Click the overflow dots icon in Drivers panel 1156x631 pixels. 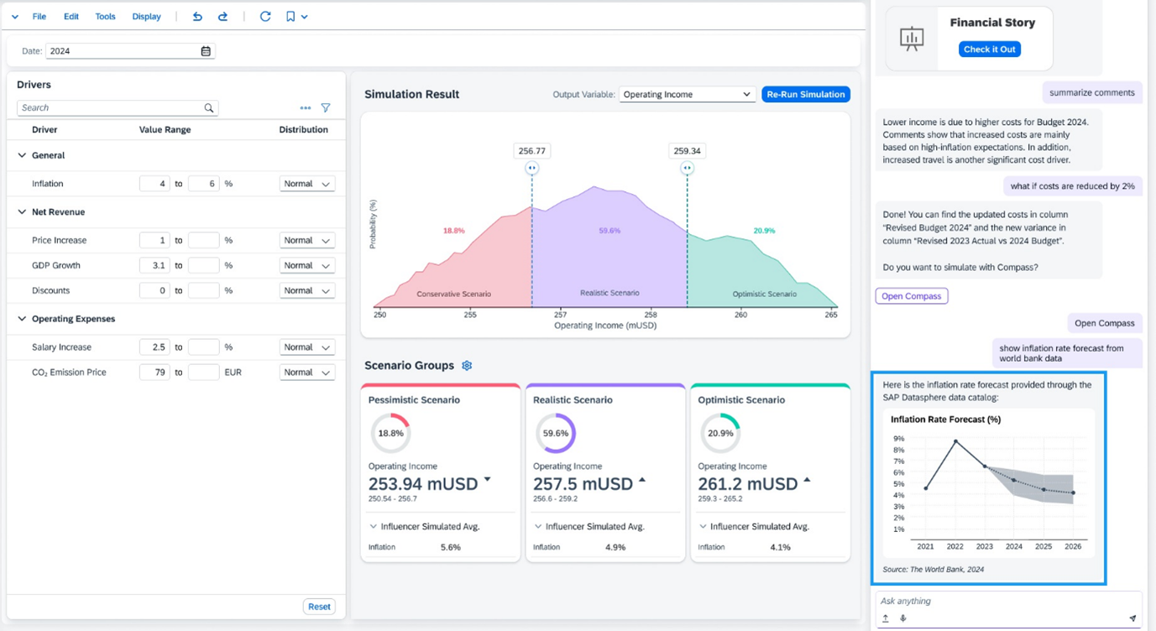[304, 107]
